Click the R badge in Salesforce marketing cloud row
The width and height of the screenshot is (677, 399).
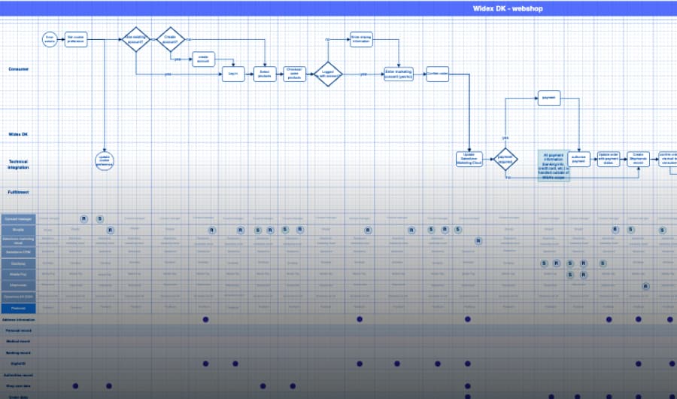(478, 241)
